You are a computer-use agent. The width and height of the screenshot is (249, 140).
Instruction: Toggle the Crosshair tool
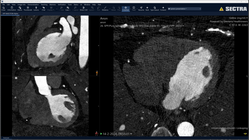tap(126, 8)
